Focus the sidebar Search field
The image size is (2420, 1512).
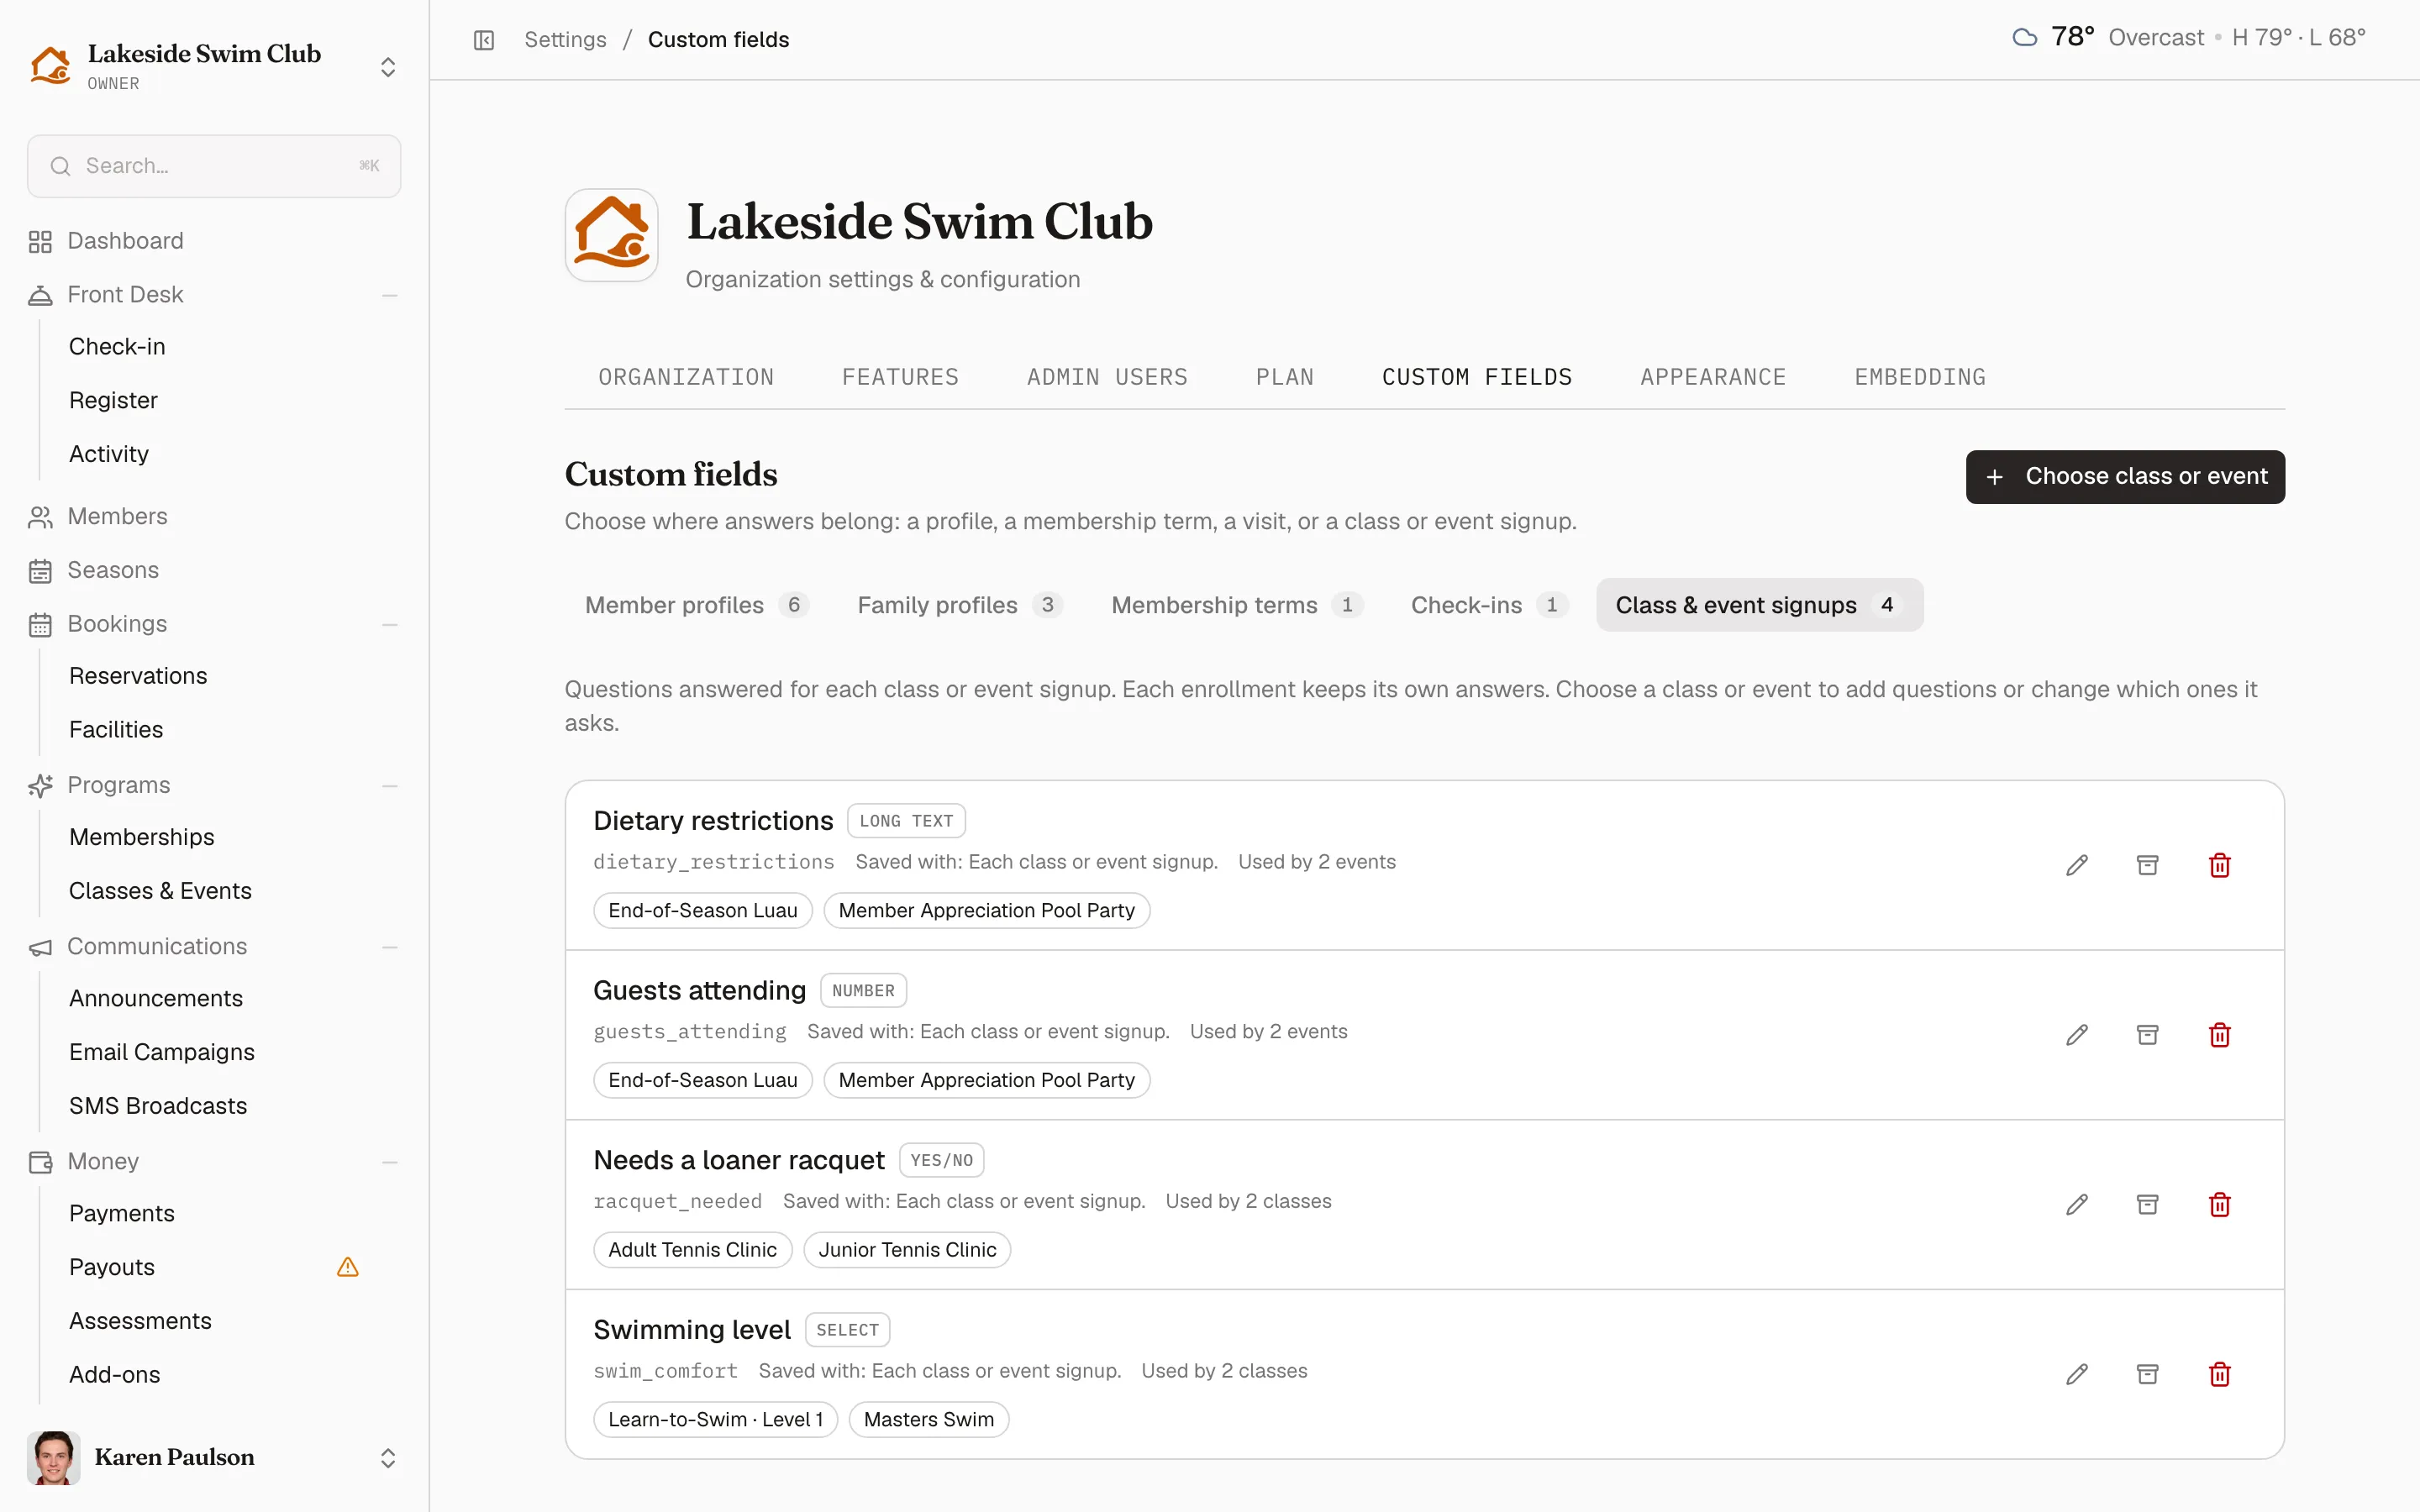click(x=214, y=166)
